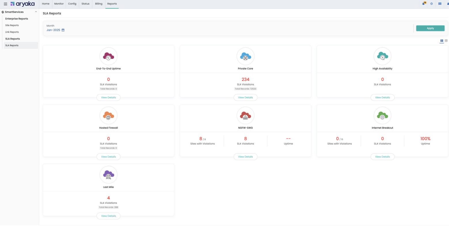Screen dimensions: 449x226
Task: Switch to card grid view
Action: click(x=442, y=41)
